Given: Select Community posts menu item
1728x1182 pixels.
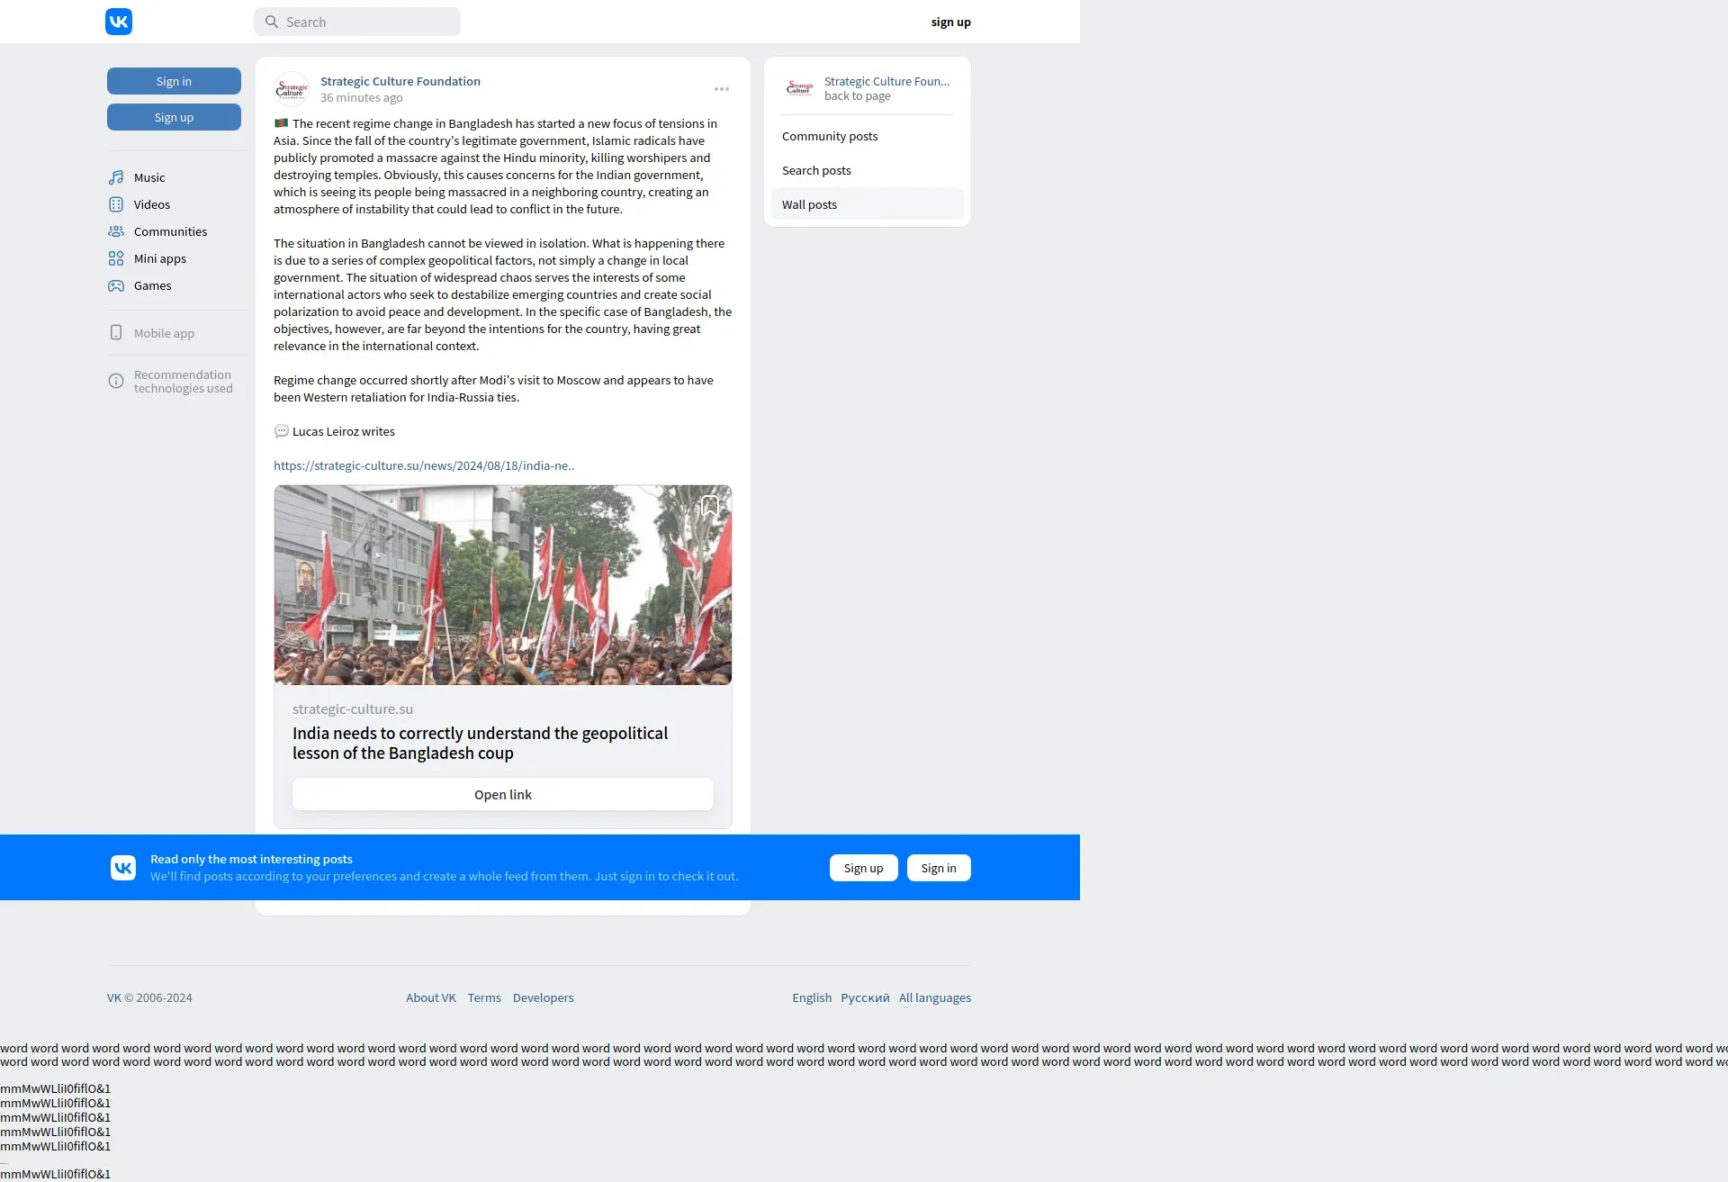Looking at the screenshot, I should tap(830, 136).
